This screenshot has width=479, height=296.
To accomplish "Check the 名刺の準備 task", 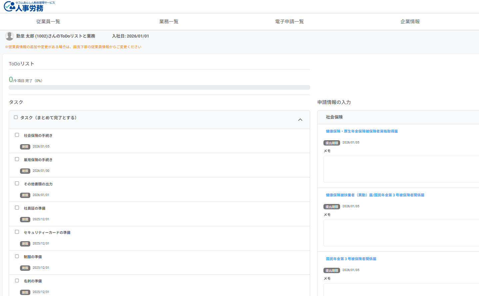I will (x=17, y=280).
